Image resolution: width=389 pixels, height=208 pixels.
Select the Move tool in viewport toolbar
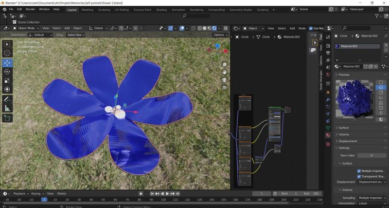point(7,63)
